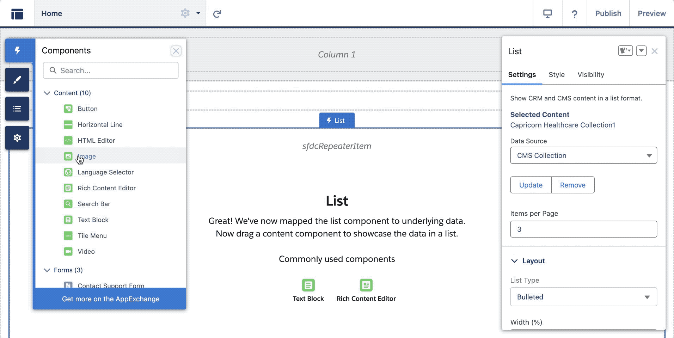Screen dimensions: 674x338
Task: Switch to the Visibility tab
Action: pos(590,75)
